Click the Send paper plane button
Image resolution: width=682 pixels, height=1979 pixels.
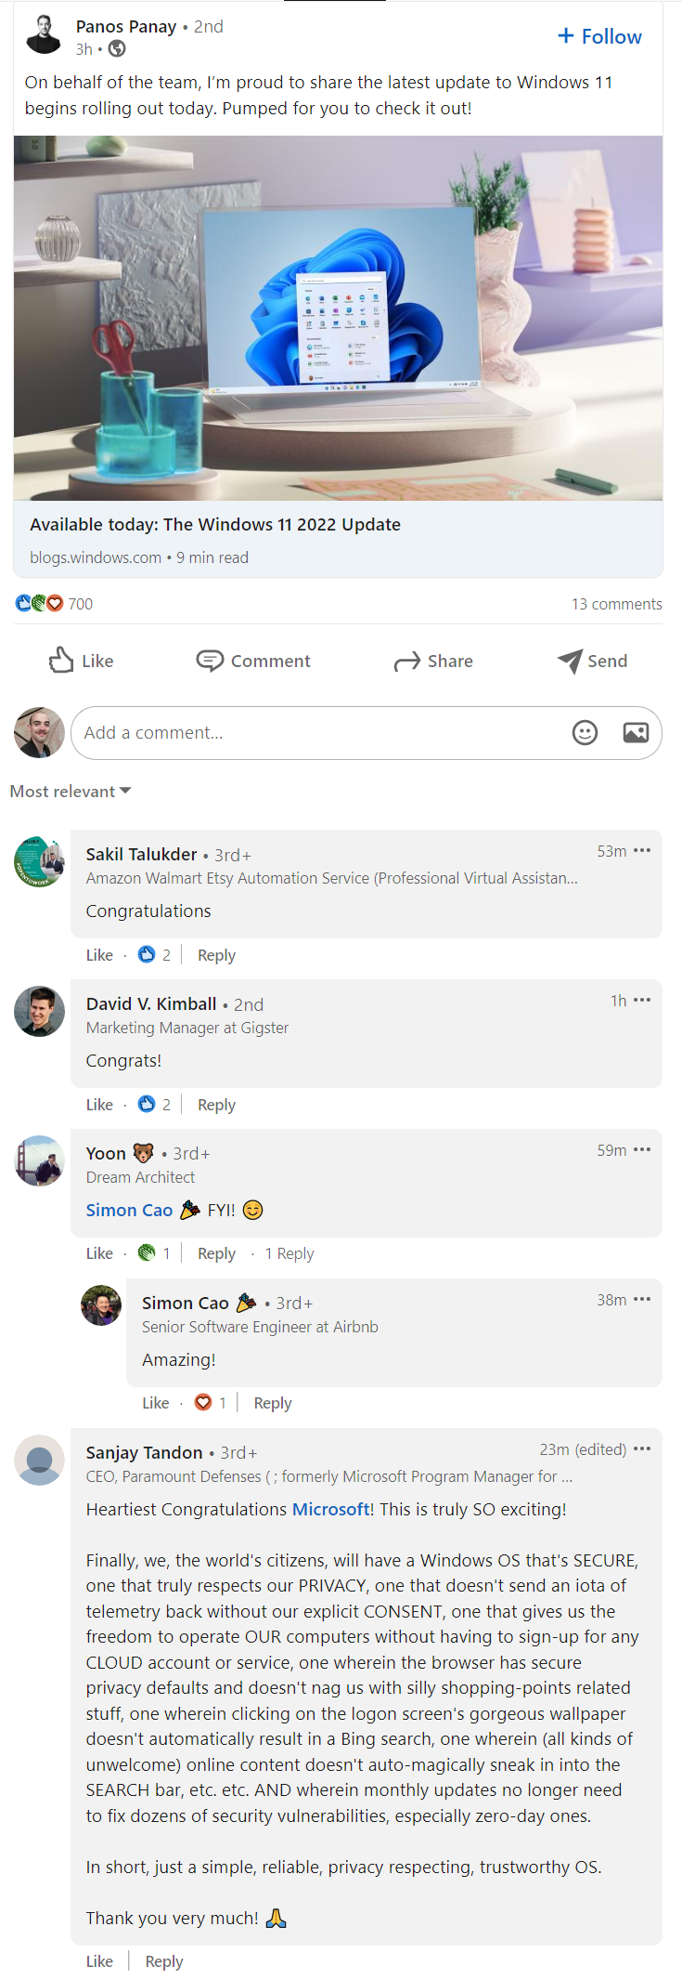[592, 661]
